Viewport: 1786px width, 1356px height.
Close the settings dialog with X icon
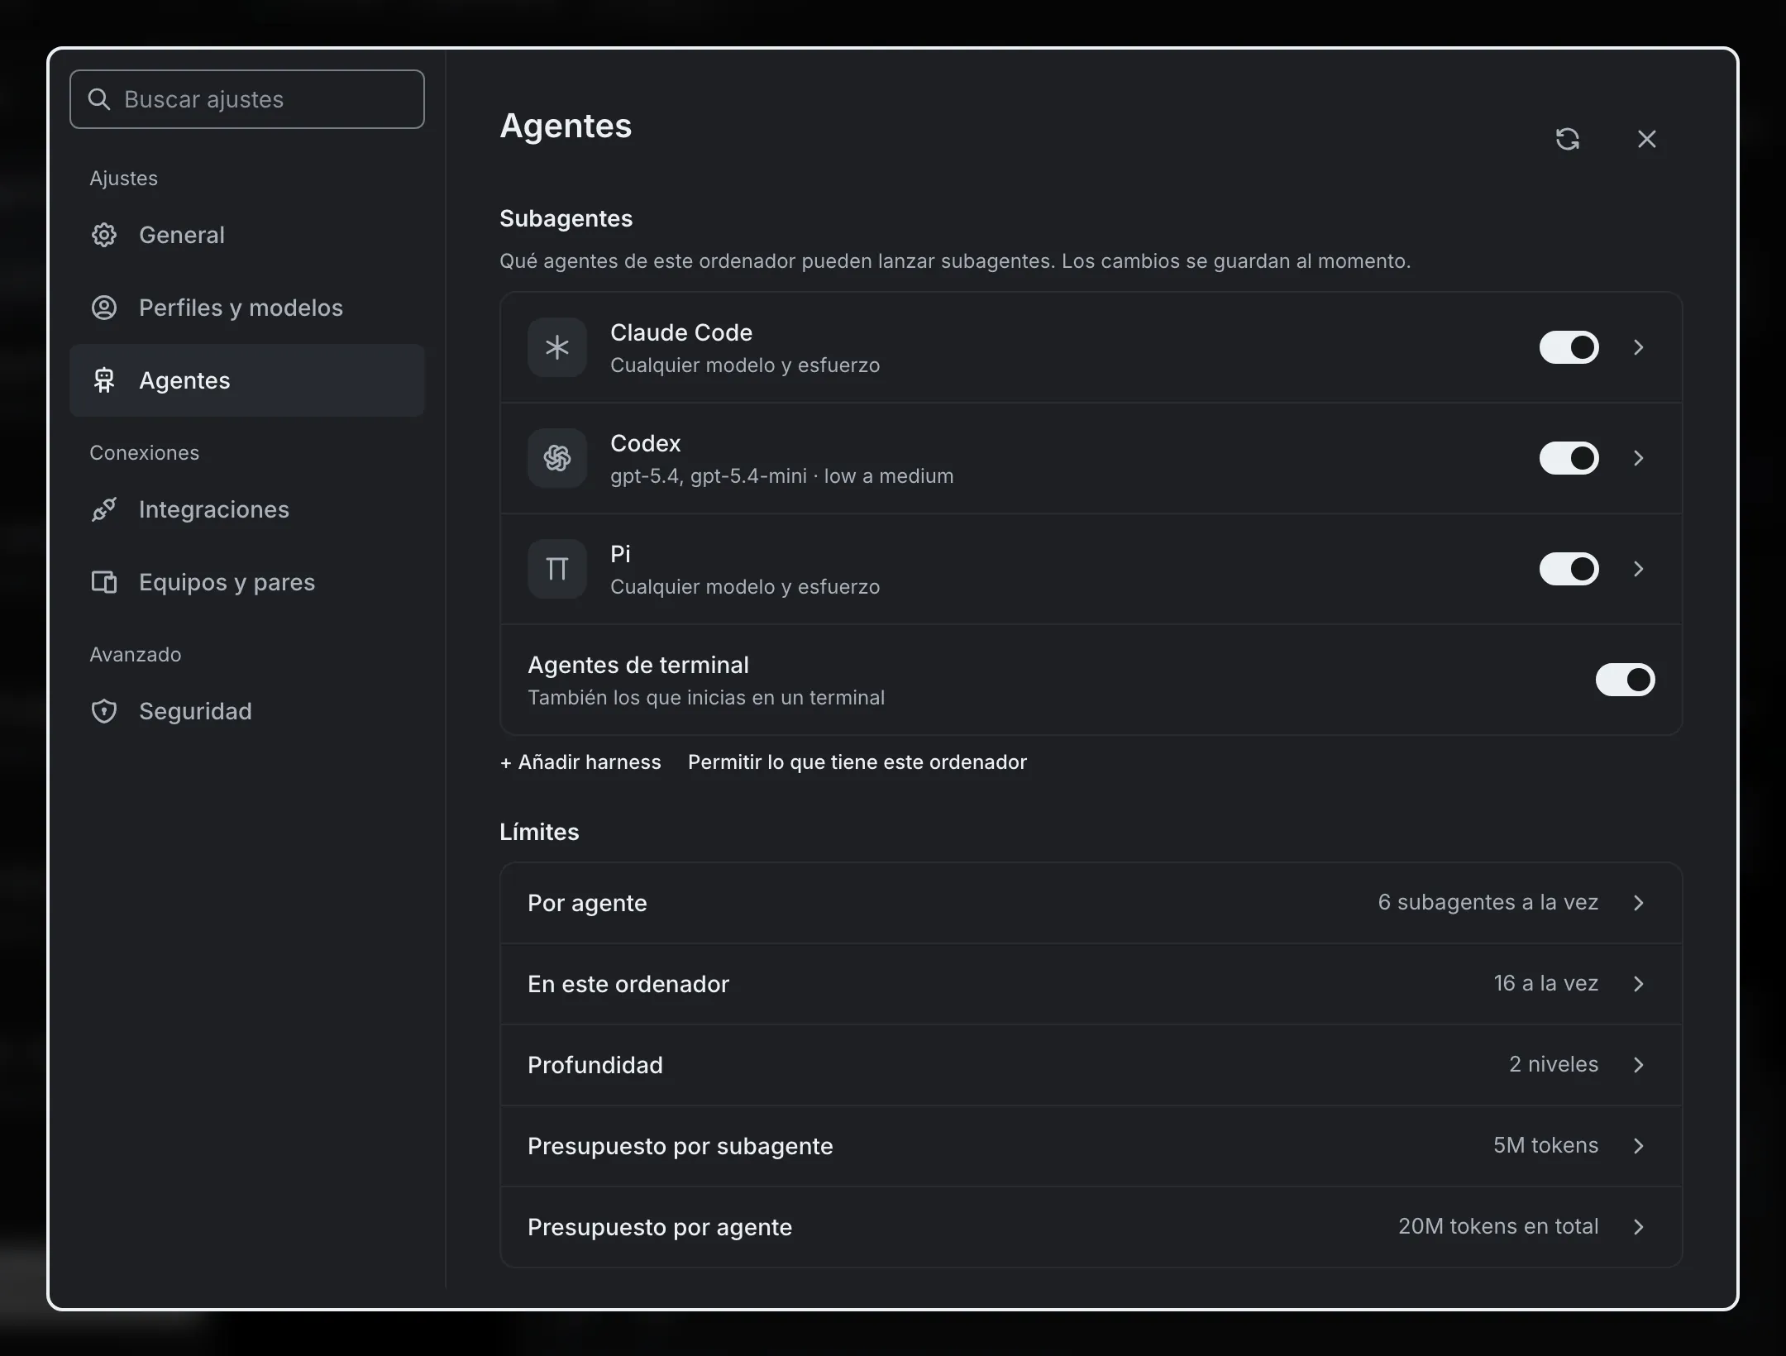(x=1646, y=139)
